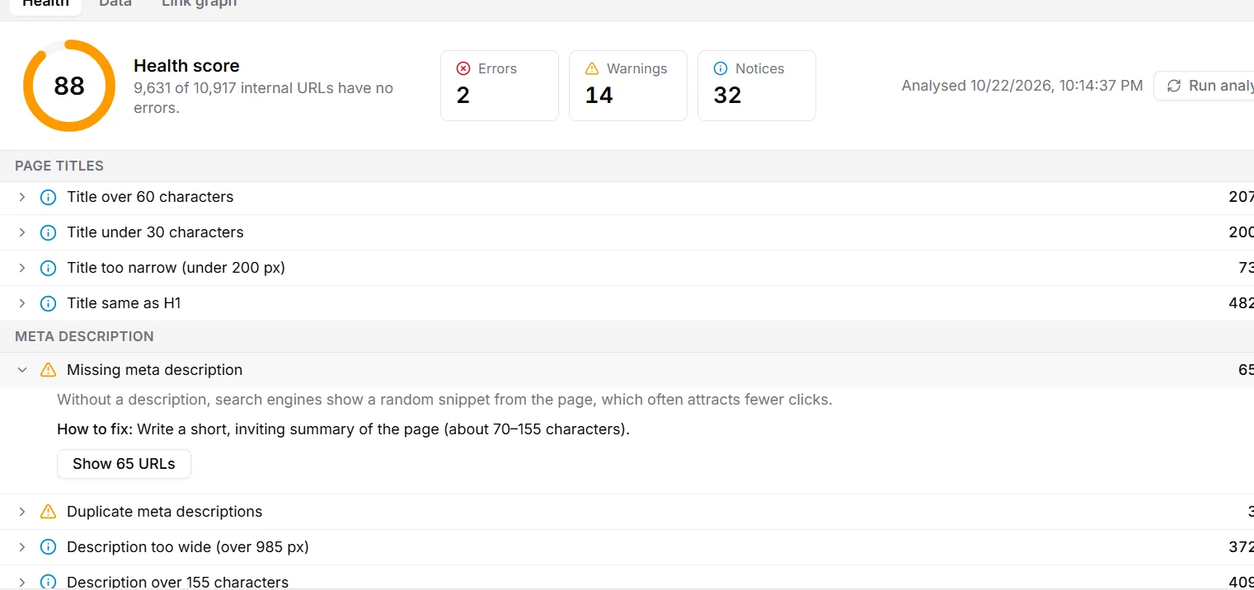Click the Without a description explanation text
Viewport: 1254px width, 590px height.
coord(445,400)
